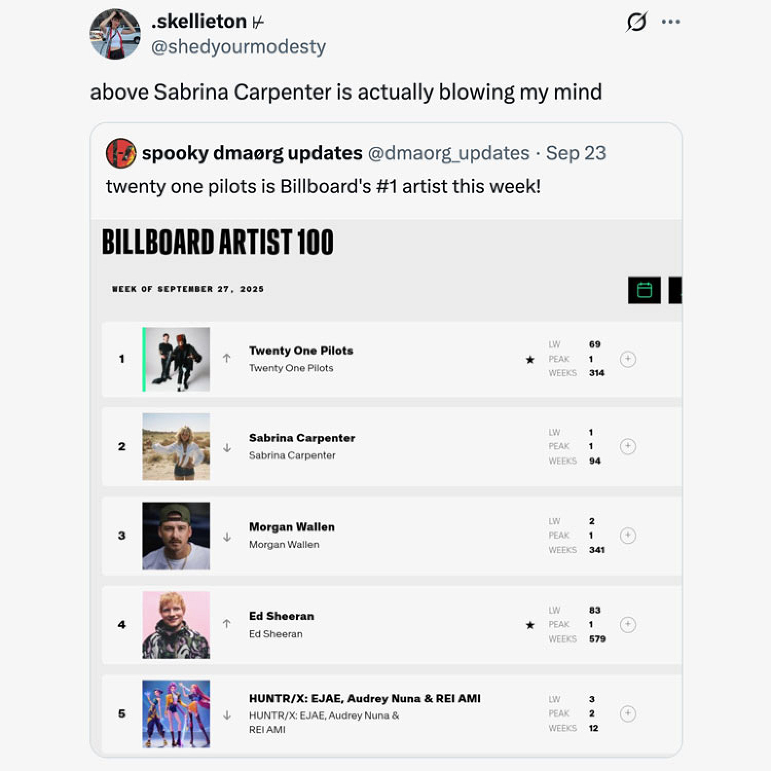Open the @dmaorg_updates handle link
Screen dimensions: 771x771
pos(449,153)
